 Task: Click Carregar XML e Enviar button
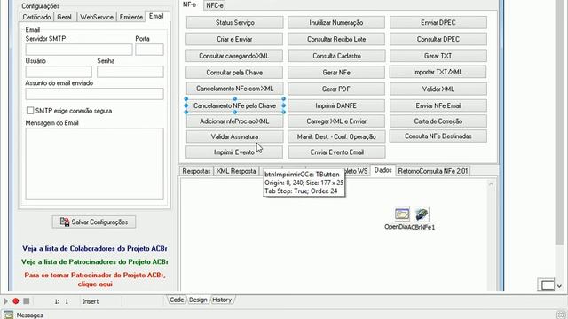[336, 121]
